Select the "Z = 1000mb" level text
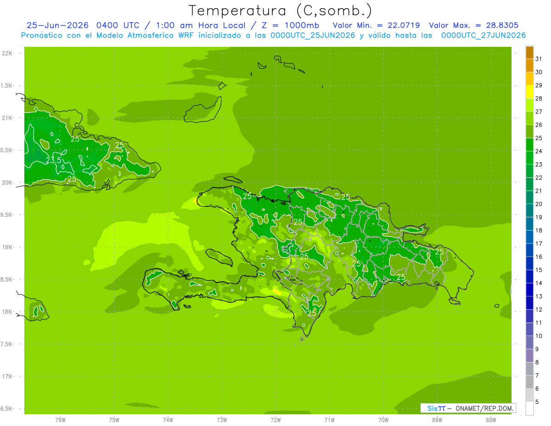The height and width of the screenshot is (426, 551). [290, 25]
